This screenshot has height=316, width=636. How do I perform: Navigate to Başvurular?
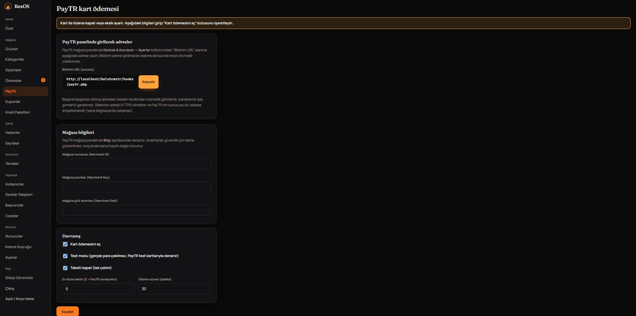tap(25, 205)
